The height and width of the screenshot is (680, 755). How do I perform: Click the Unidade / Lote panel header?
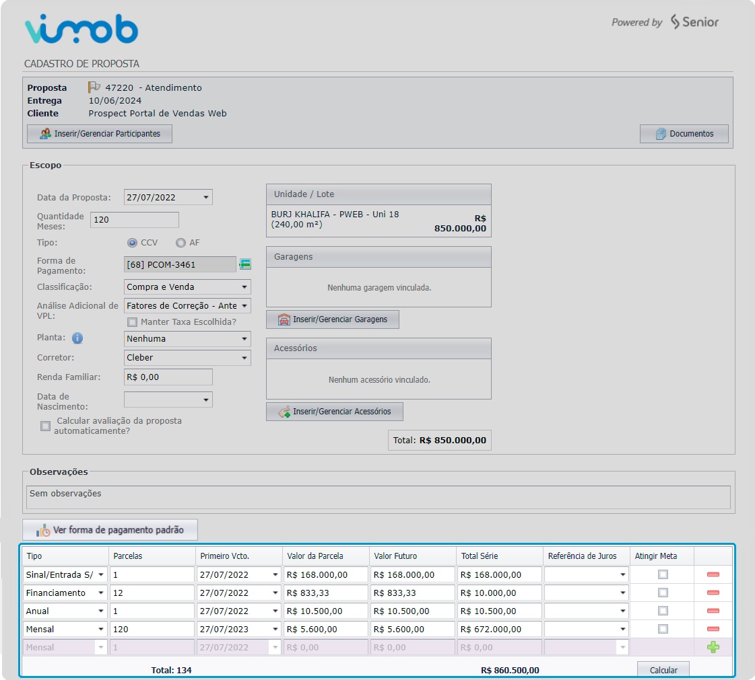tap(379, 194)
